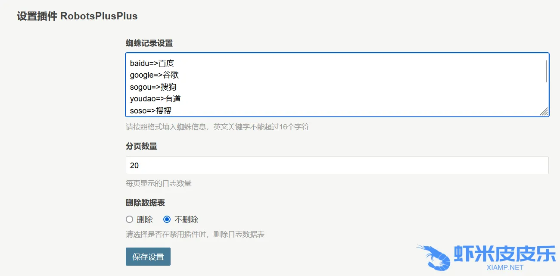The width and height of the screenshot is (560, 276).
Task: Click the 保存设置 button
Action: tap(148, 257)
